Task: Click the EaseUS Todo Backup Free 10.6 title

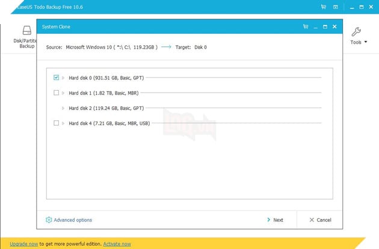Action: click(50, 7)
